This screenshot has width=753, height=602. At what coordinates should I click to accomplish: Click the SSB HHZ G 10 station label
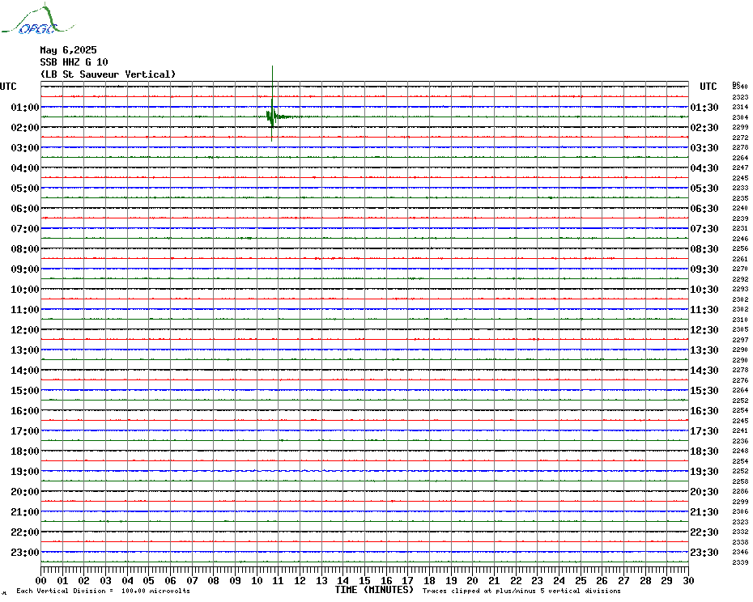click(74, 62)
